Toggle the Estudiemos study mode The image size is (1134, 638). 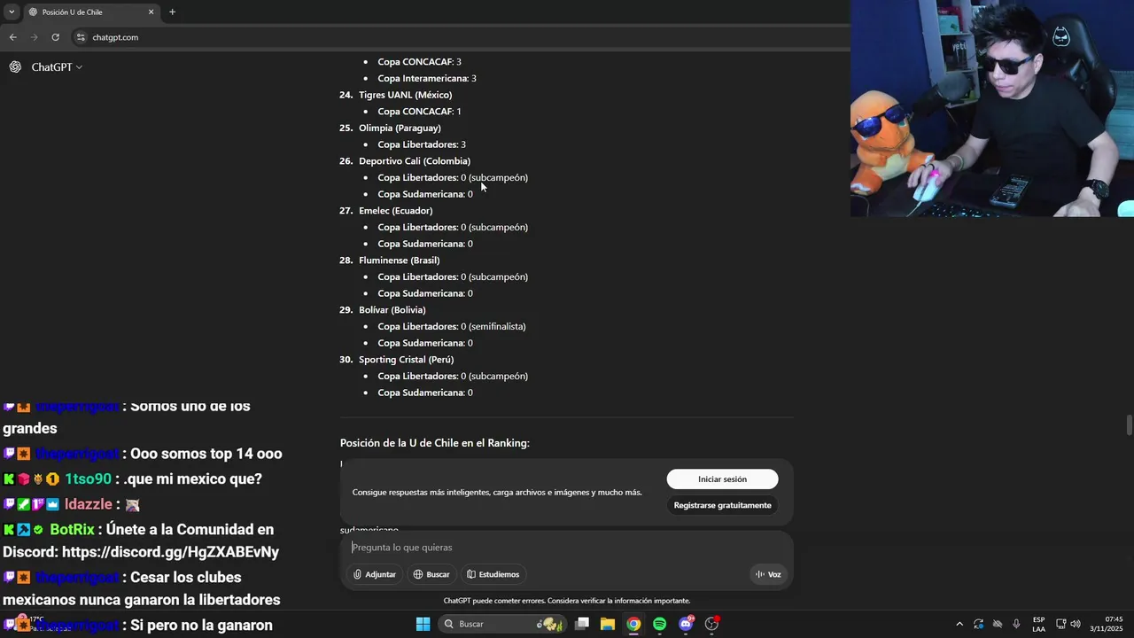[x=493, y=574]
